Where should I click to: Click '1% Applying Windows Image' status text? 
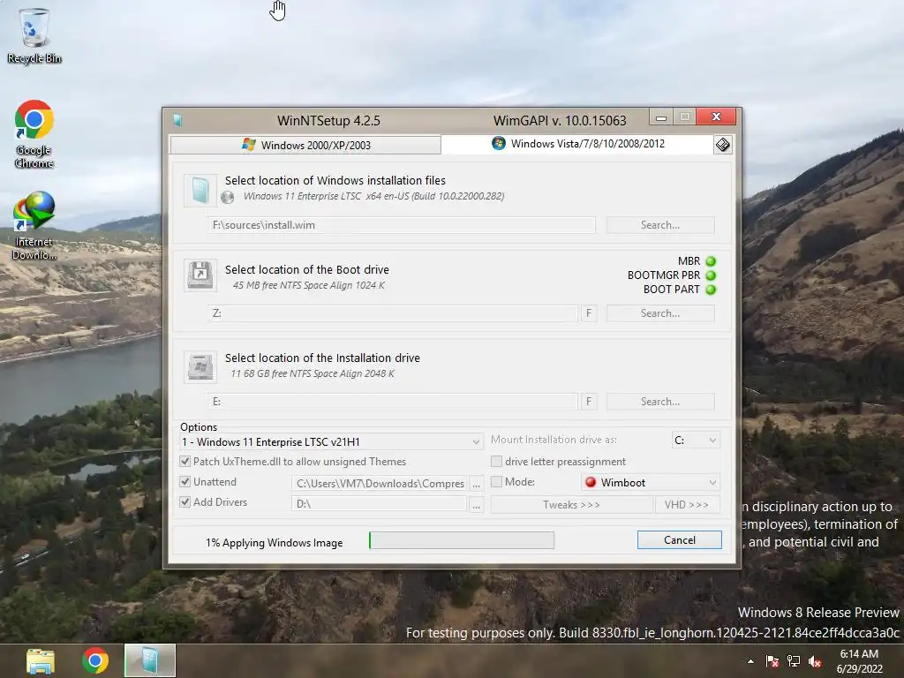click(x=274, y=543)
